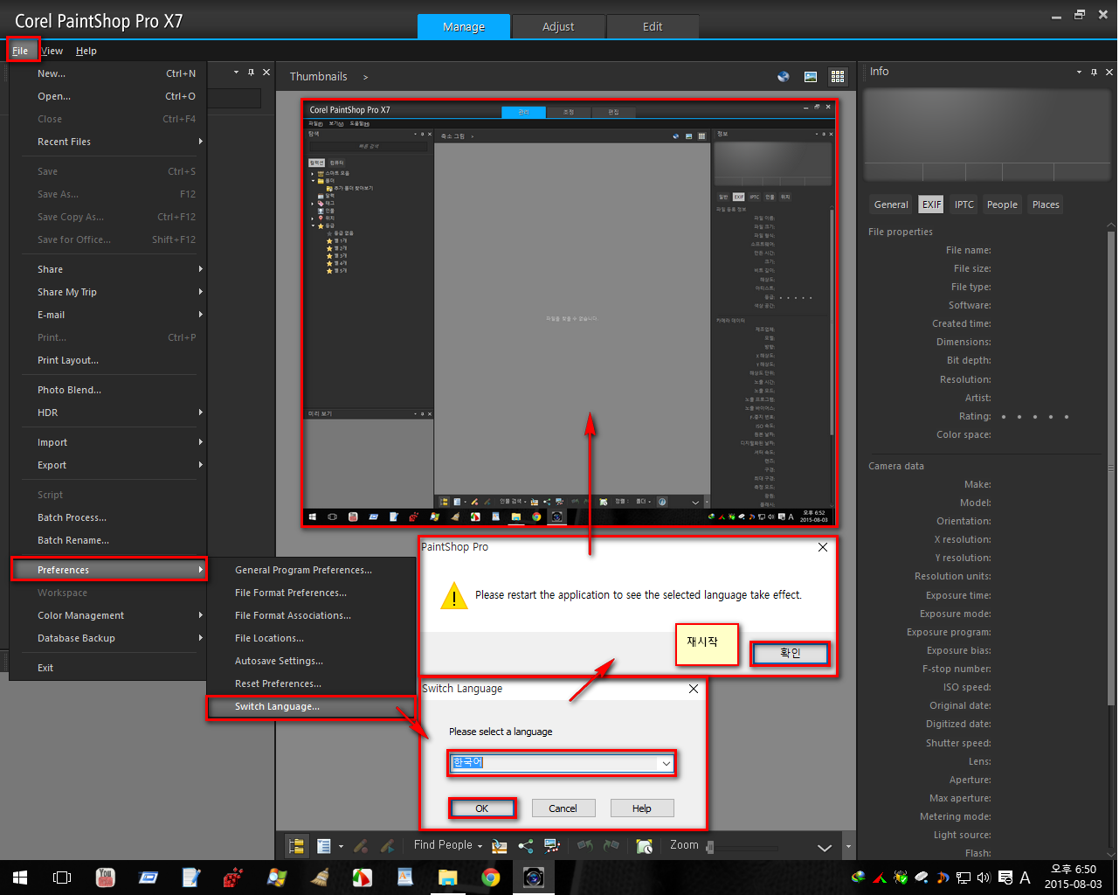The width and height of the screenshot is (1119, 895).
Task: Set the third Rating dot in Info panel
Action: pos(1035,417)
